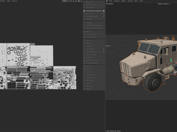Open the viewport View menu

click(111, 1)
